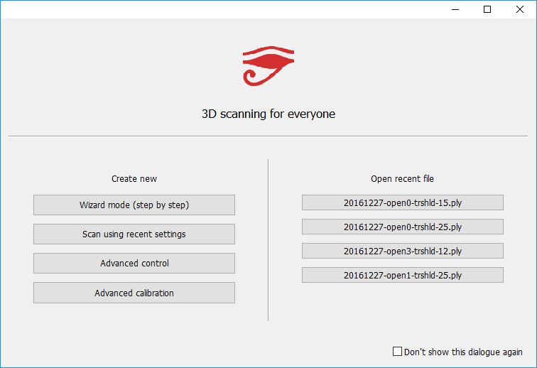Open Advanced calibration
This screenshot has height=368, width=537.
tap(134, 293)
